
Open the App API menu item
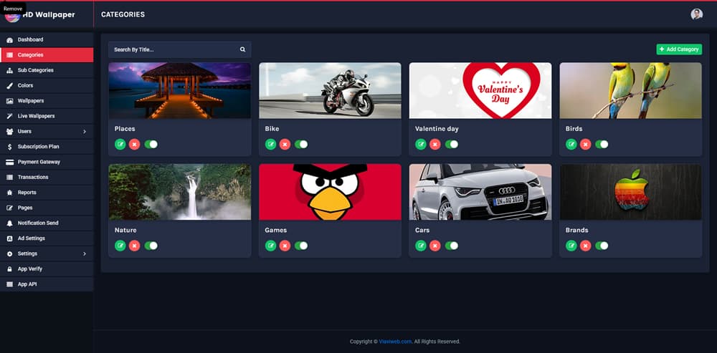click(47, 284)
